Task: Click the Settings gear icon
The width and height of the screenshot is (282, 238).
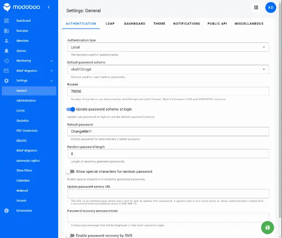Action: pyautogui.click(x=7, y=81)
